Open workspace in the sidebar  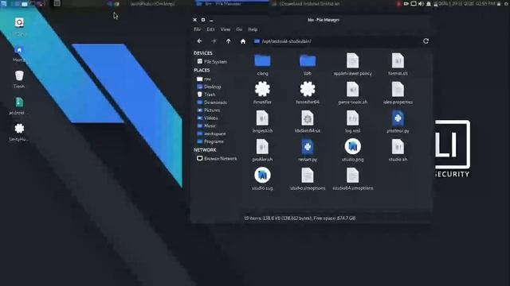click(211, 133)
